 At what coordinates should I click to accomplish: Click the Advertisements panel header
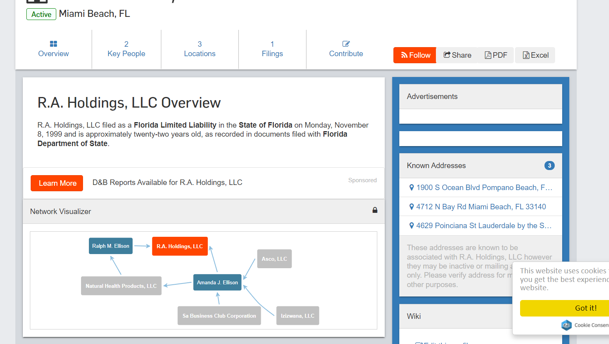coord(481,97)
